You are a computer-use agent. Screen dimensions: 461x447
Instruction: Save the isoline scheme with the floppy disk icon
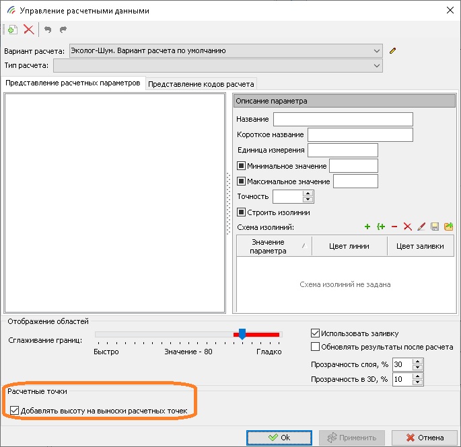tap(435, 227)
